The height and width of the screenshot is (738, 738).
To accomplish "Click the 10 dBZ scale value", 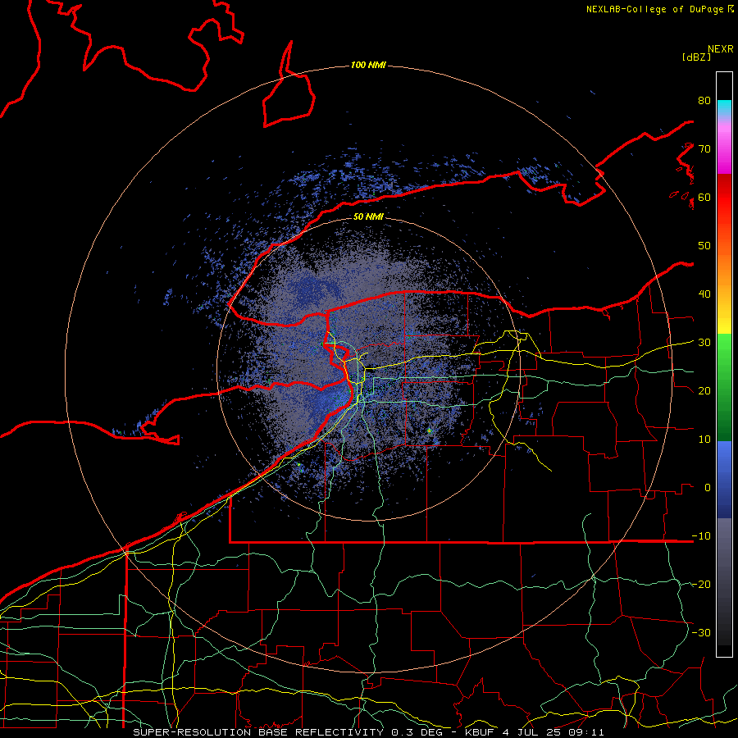I will click(704, 440).
